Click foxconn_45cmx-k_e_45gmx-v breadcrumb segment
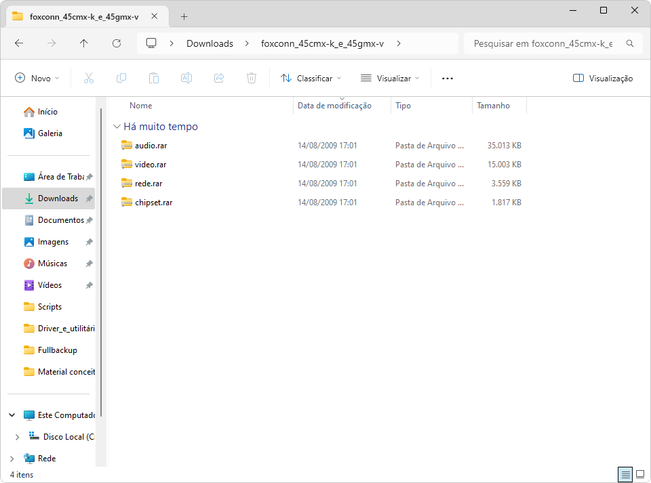 pyautogui.click(x=322, y=43)
